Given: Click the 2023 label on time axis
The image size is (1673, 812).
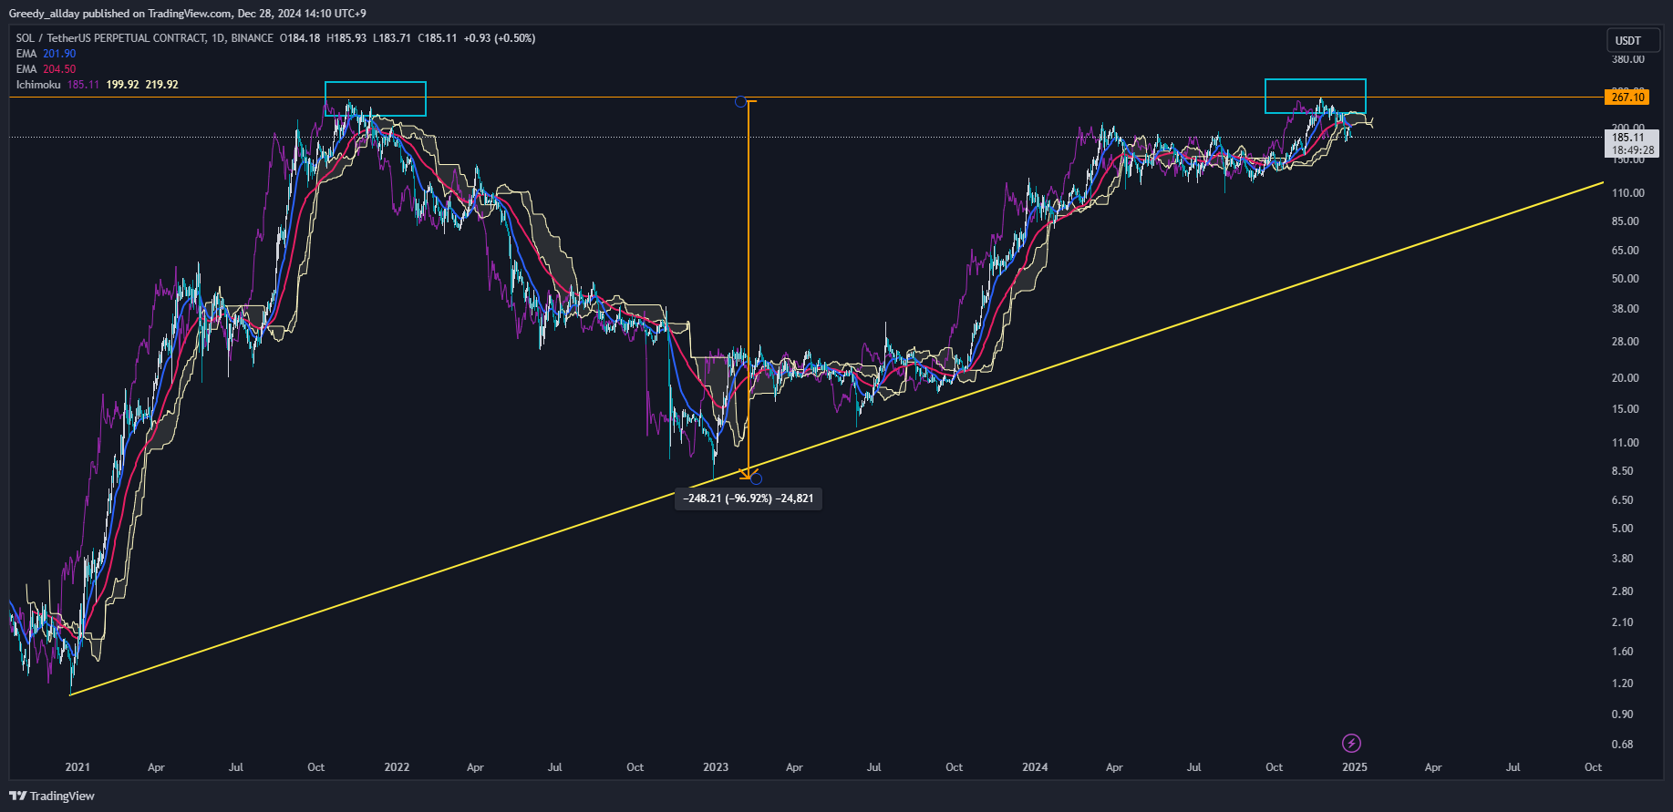Looking at the screenshot, I should click(716, 767).
